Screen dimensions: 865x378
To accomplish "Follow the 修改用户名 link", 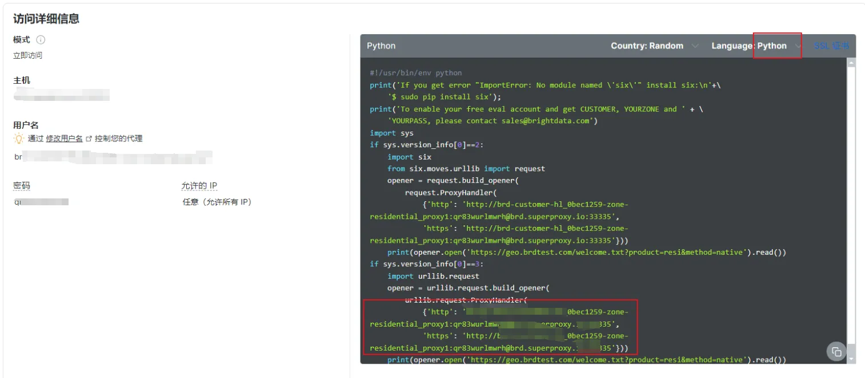I will [64, 139].
